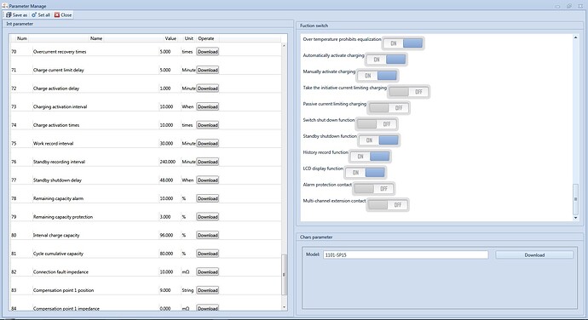Click Fuction switch panel scroll down arrow

click(x=575, y=218)
